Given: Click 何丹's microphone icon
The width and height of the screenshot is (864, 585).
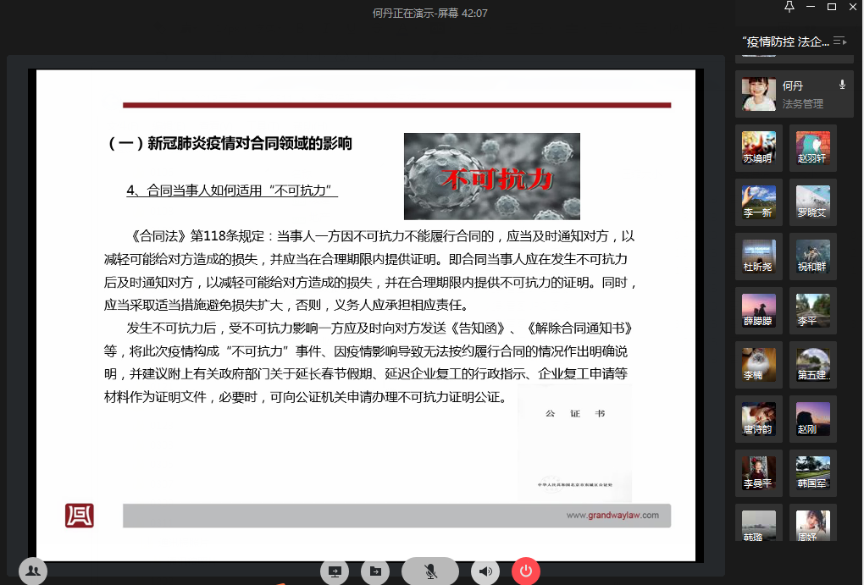Looking at the screenshot, I should click(842, 85).
